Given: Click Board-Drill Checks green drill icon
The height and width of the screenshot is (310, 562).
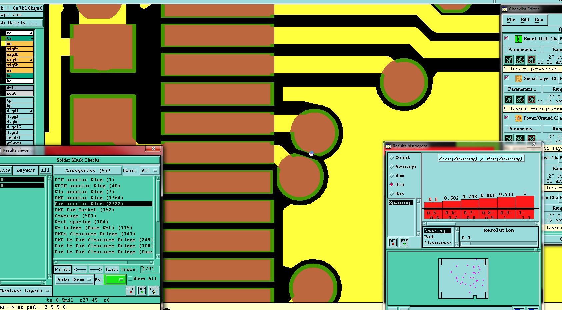Looking at the screenshot, I should point(518,39).
